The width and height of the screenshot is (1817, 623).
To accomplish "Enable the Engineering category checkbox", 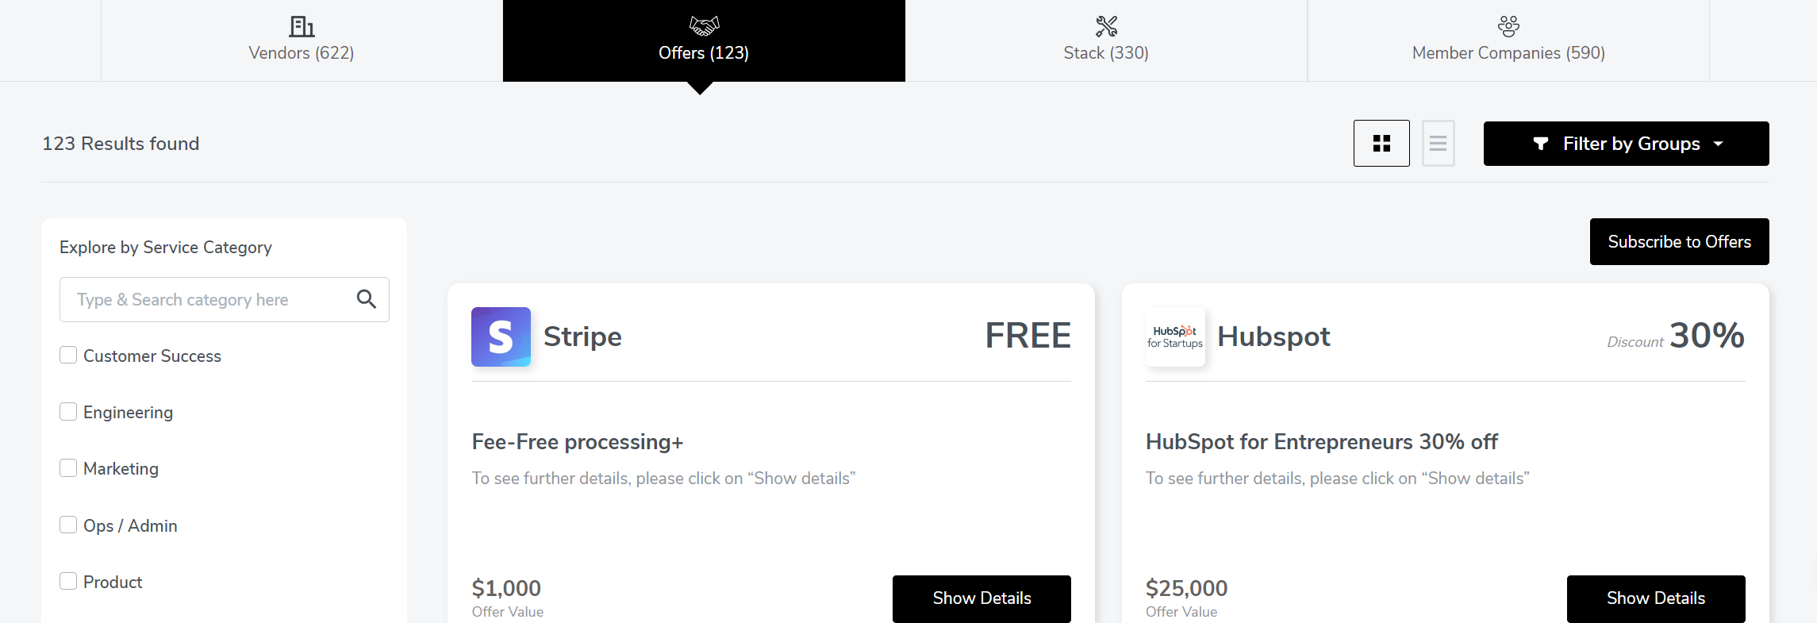I will click(68, 411).
